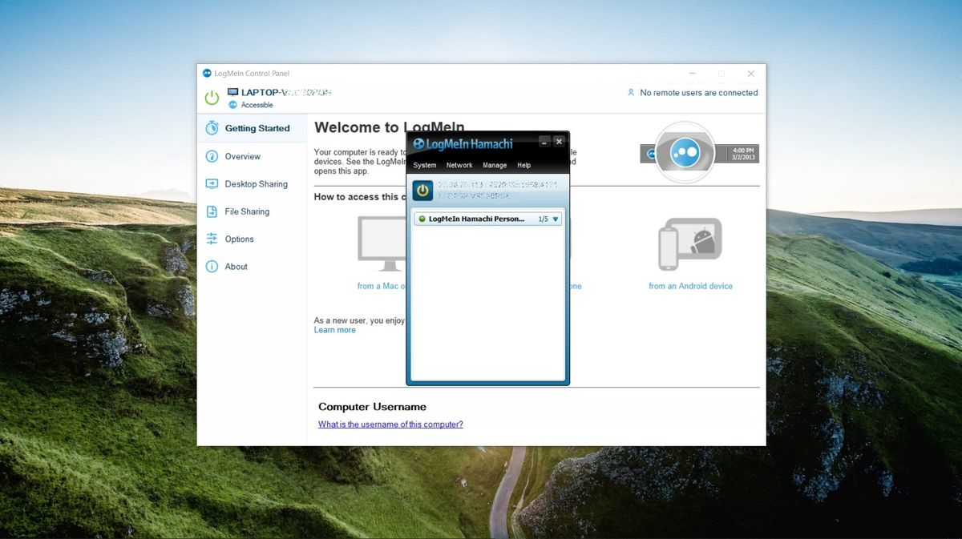Click the Learn more link

coord(335,330)
